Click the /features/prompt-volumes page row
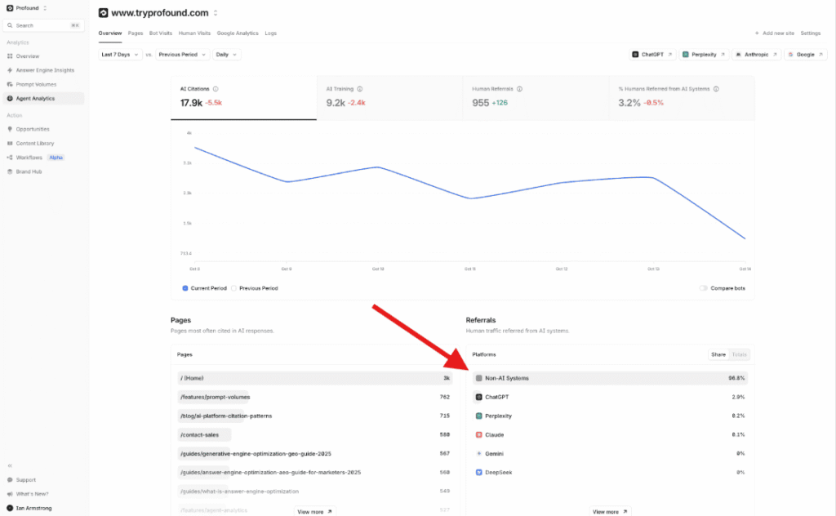The image size is (836, 516). [x=314, y=397]
